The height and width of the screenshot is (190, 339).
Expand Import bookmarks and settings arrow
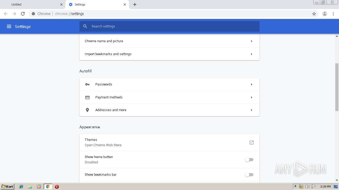coord(252,54)
